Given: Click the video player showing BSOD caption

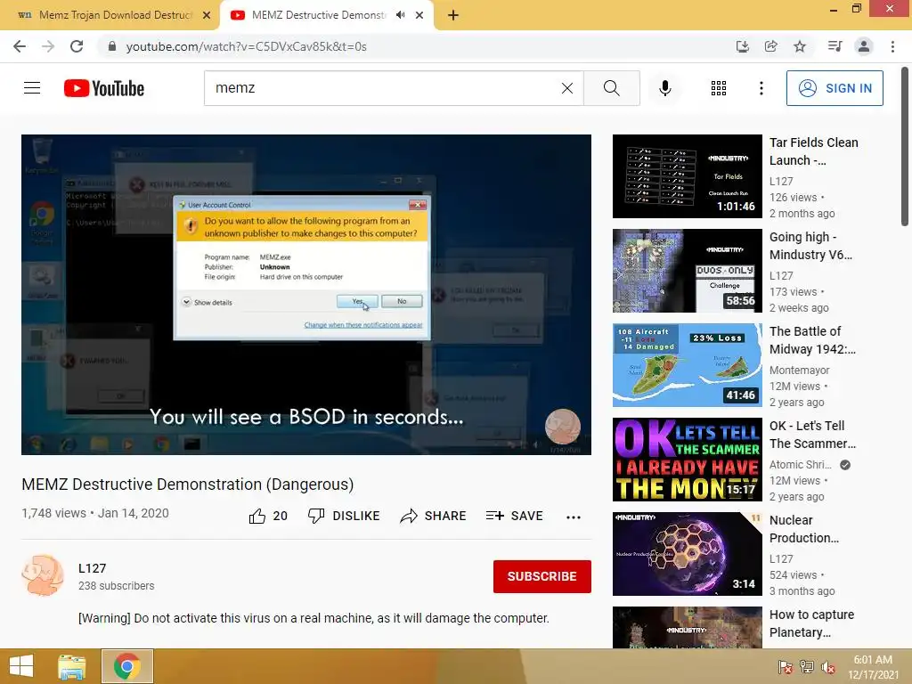Looking at the screenshot, I should (x=306, y=295).
